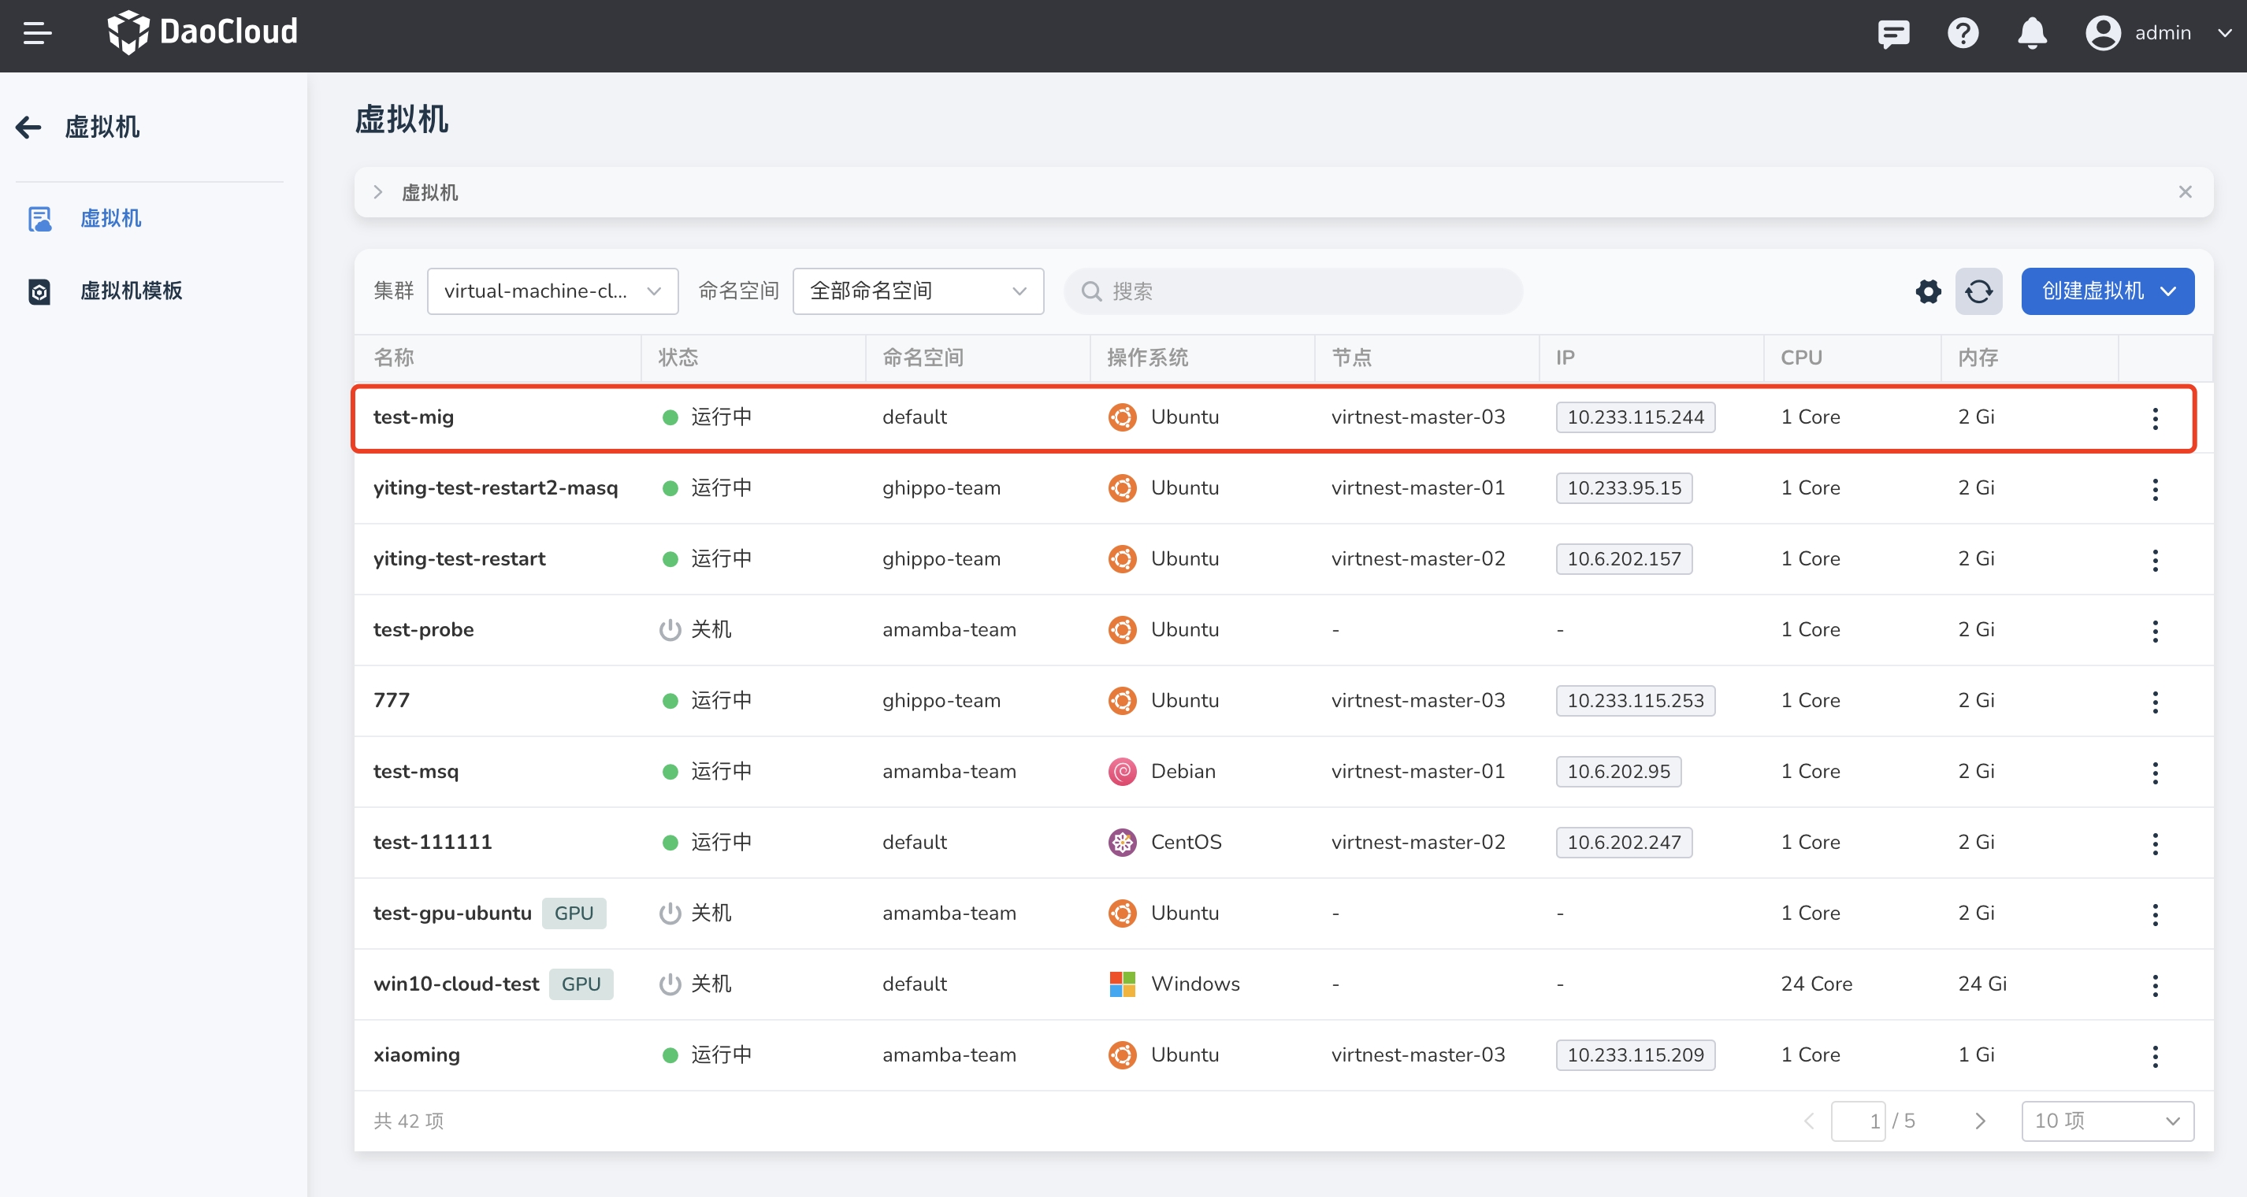
Task: Select 虚拟机 sidebar menu item
Action: pos(111,218)
